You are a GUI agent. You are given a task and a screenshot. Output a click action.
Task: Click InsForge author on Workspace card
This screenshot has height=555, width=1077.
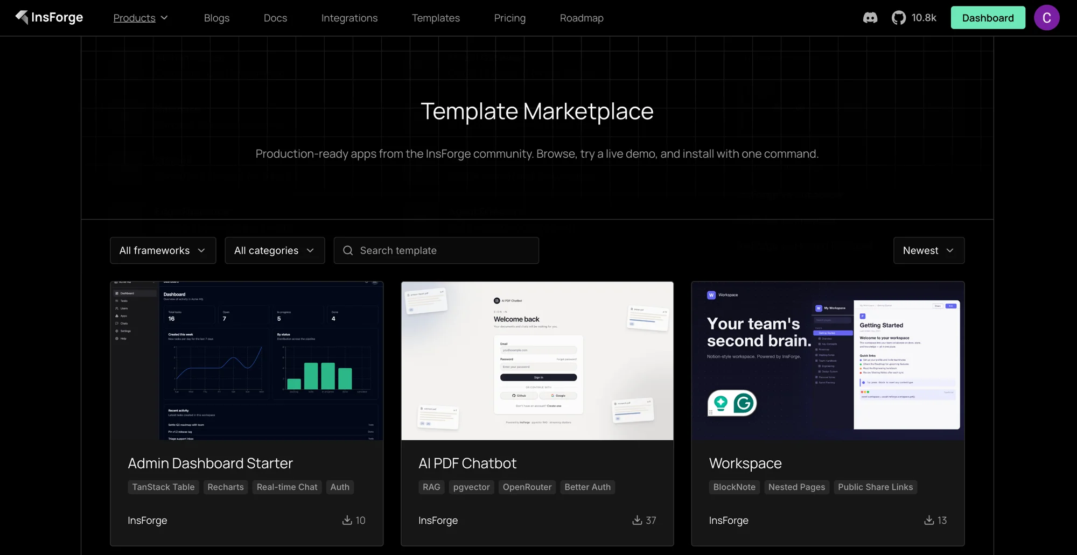click(729, 520)
